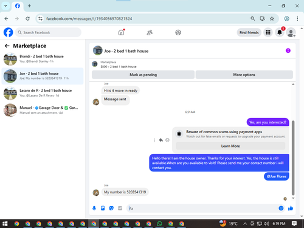
Task: Send a thumbs up like
Action: click(291, 208)
